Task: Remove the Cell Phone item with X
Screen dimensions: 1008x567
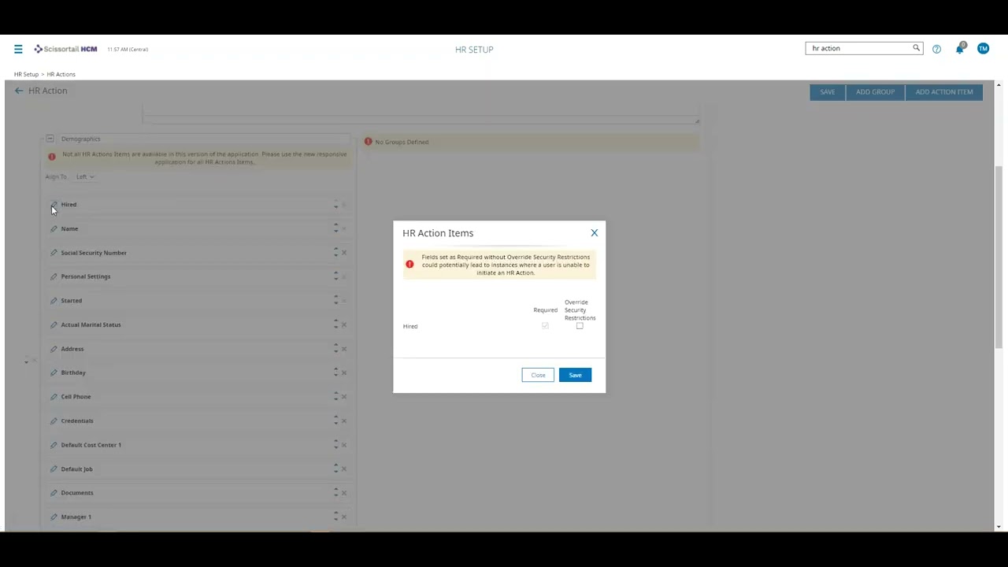Action: [344, 397]
